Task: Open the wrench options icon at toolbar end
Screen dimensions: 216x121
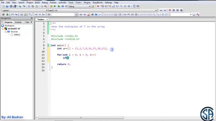Action: [x=198, y=14]
